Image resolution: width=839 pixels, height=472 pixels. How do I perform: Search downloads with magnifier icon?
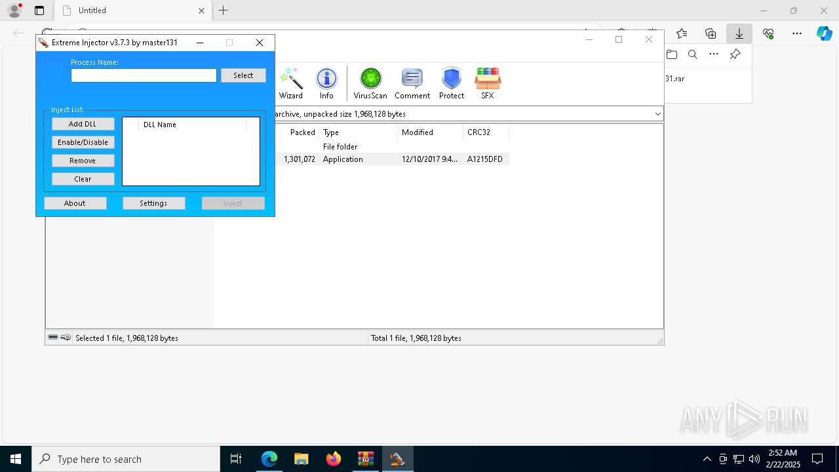tap(693, 54)
